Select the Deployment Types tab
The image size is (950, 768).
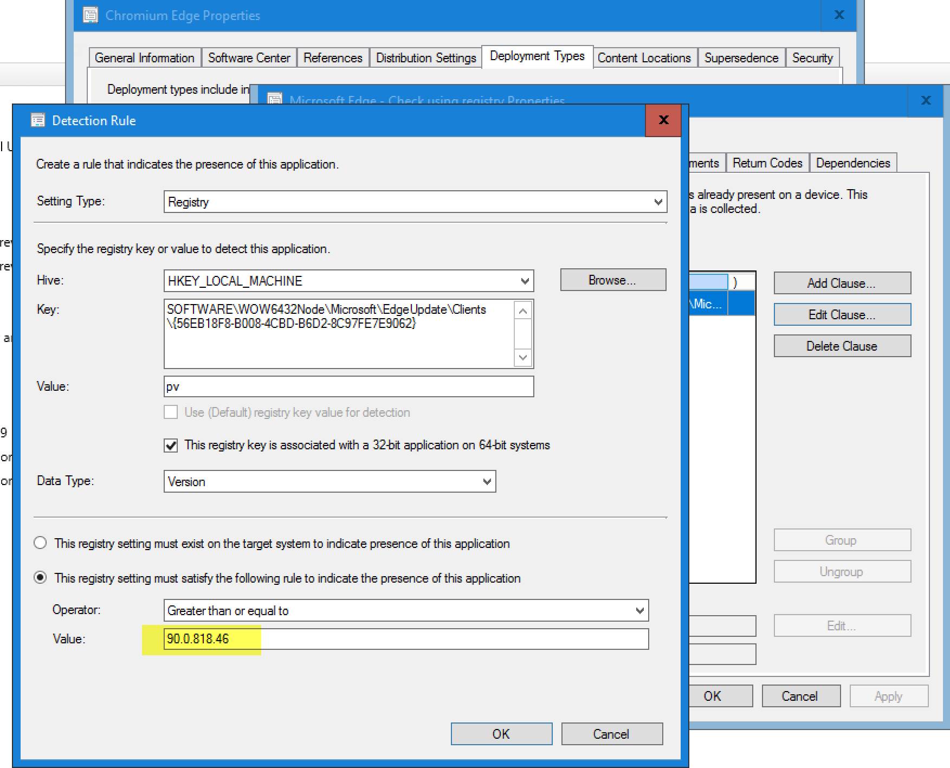point(537,56)
